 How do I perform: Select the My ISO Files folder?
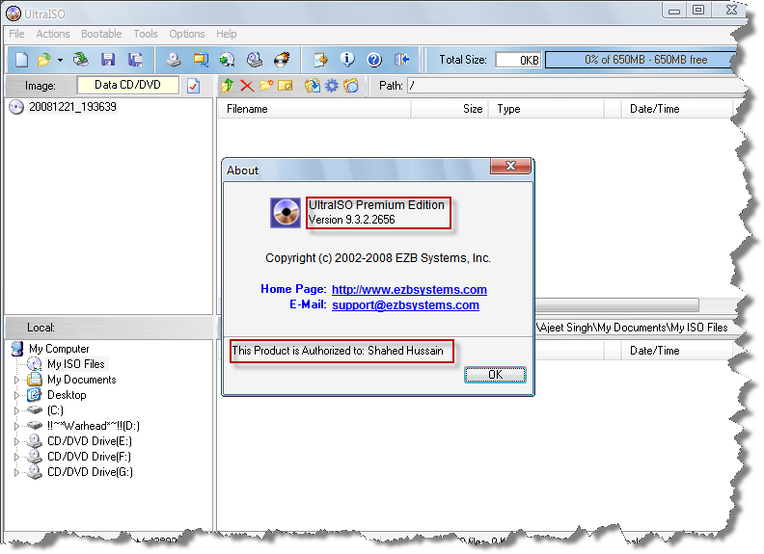click(76, 364)
